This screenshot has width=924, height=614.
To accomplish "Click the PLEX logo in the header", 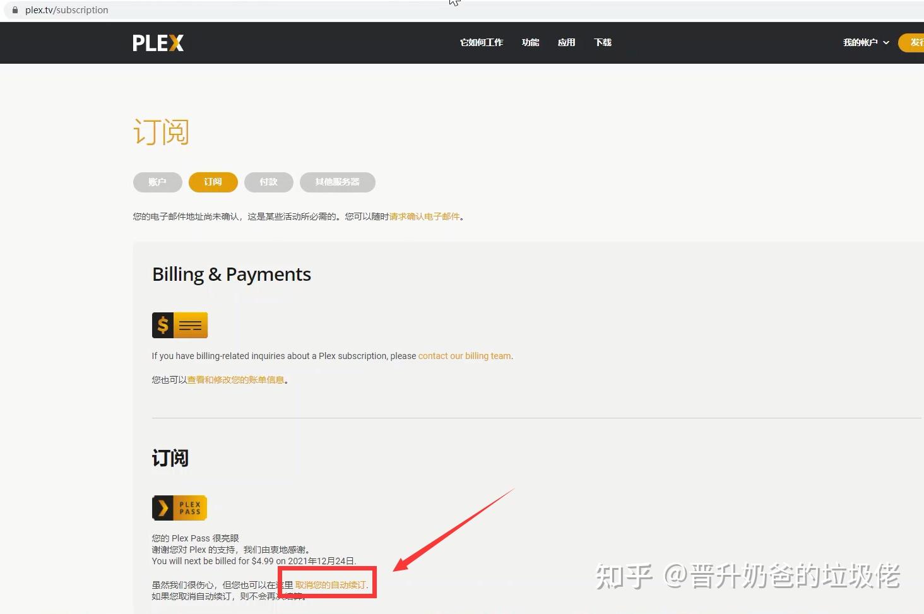I will click(158, 42).
